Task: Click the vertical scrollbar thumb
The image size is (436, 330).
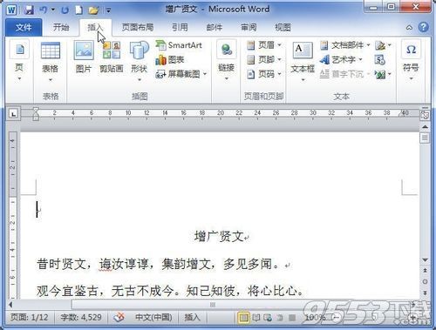Action: coord(425,138)
